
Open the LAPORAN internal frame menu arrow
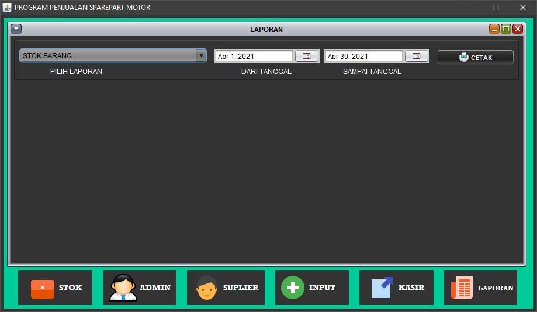point(16,29)
